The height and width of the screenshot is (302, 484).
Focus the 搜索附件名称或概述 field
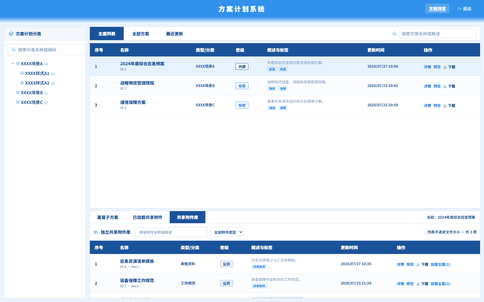pyautogui.click(x=172, y=232)
